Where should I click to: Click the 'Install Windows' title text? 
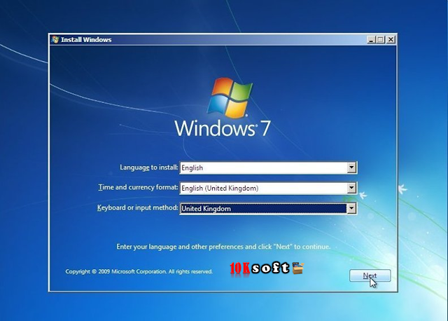pyautogui.click(x=86, y=40)
